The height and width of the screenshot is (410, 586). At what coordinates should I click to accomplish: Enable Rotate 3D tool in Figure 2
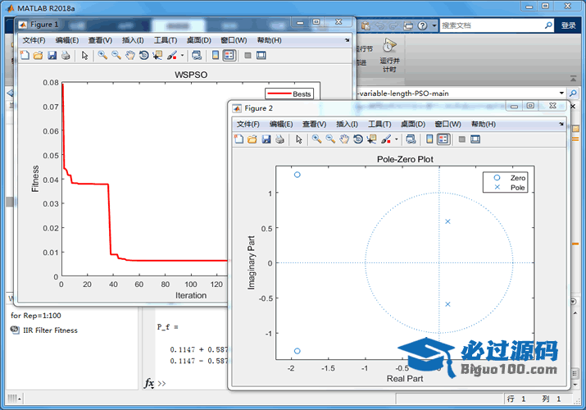[358, 139]
